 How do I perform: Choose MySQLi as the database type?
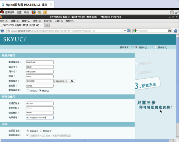(x=28, y=90)
